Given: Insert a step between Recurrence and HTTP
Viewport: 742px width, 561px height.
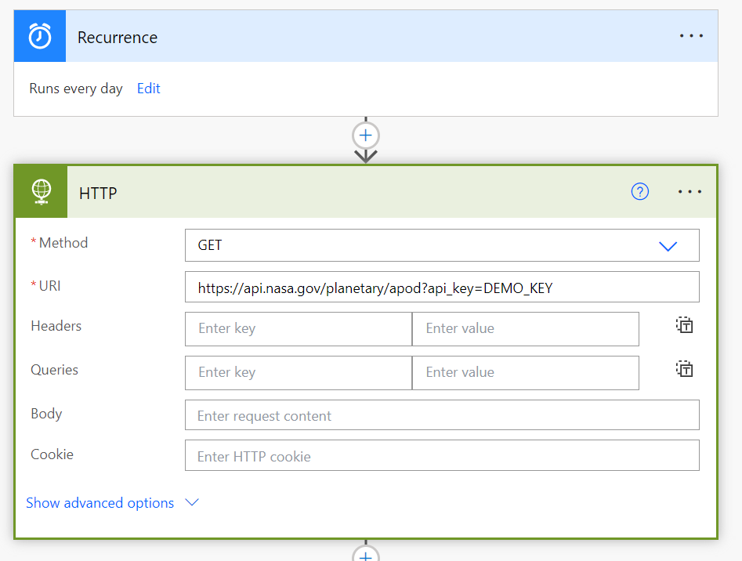Looking at the screenshot, I should [366, 136].
